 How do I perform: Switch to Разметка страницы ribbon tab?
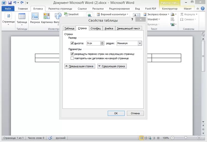click(x=60, y=9)
